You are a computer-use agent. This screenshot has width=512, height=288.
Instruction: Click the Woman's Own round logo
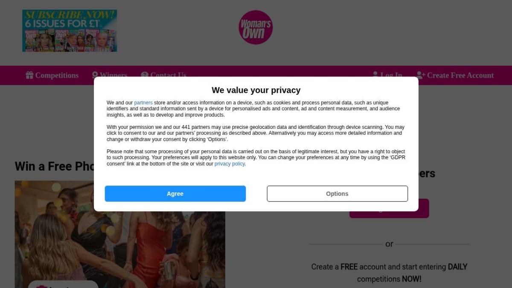(x=256, y=27)
